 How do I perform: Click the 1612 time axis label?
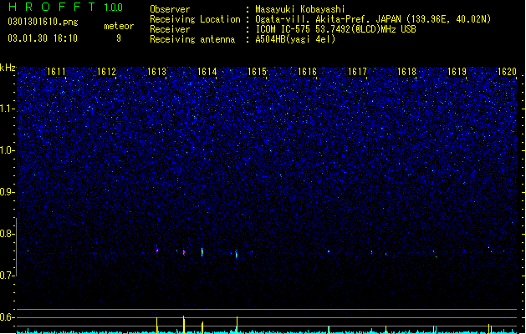[106, 72]
